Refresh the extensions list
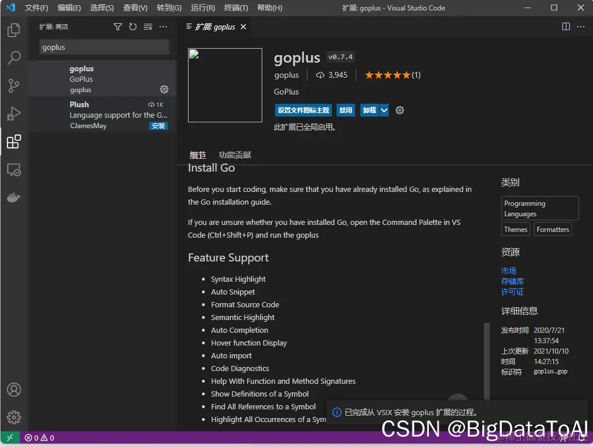The image size is (593, 447). click(x=133, y=27)
